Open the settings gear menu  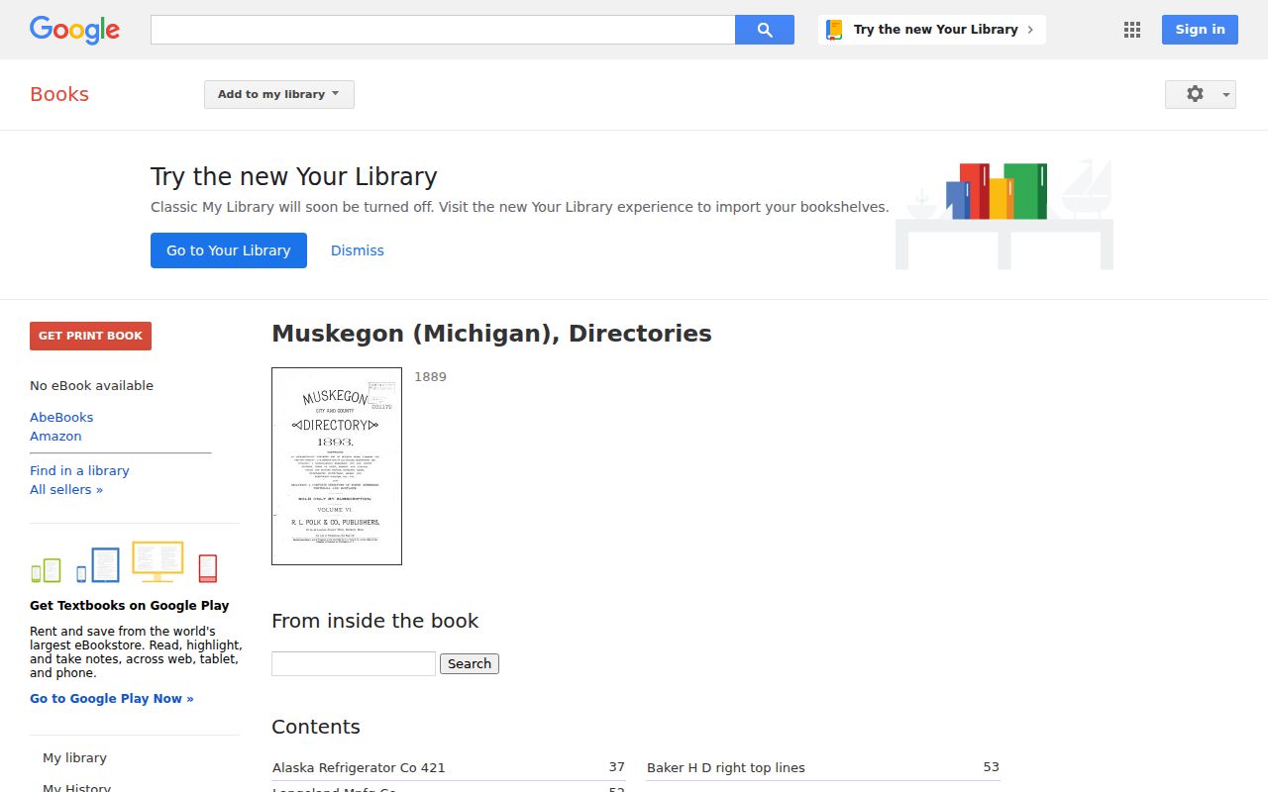tap(1201, 94)
